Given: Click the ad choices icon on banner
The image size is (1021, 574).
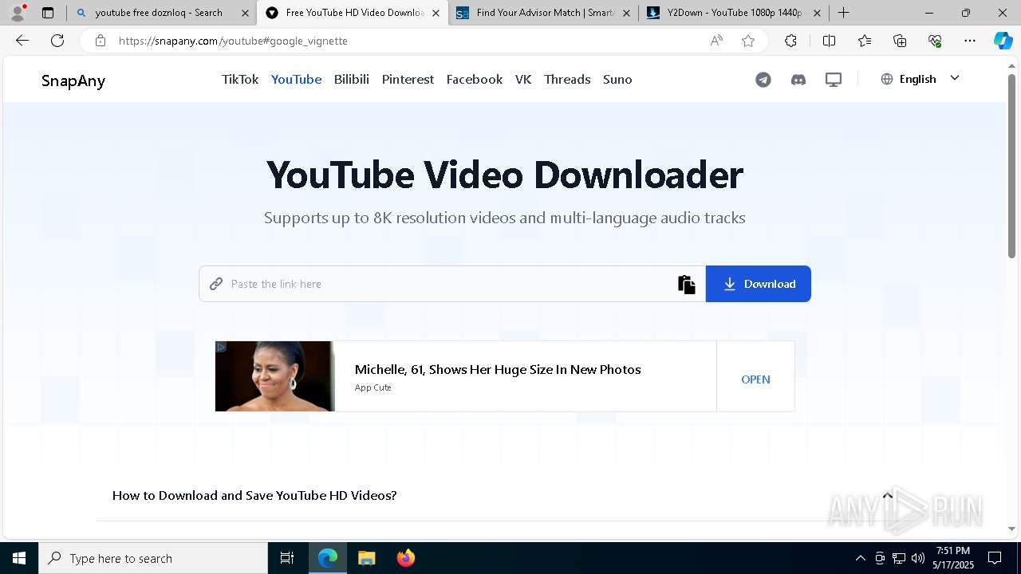Looking at the screenshot, I should point(221,347).
